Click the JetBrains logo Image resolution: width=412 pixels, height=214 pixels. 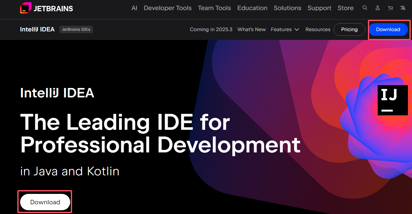click(x=46, y=8)
